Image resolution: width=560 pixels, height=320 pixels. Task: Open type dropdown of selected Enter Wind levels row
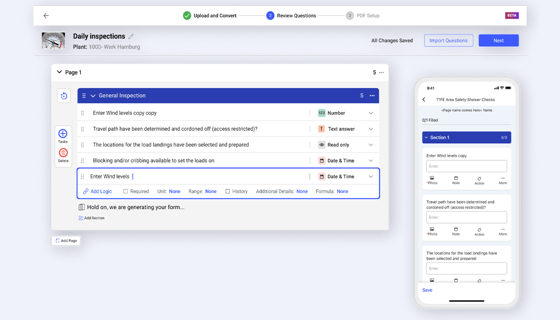coord(371,176)
